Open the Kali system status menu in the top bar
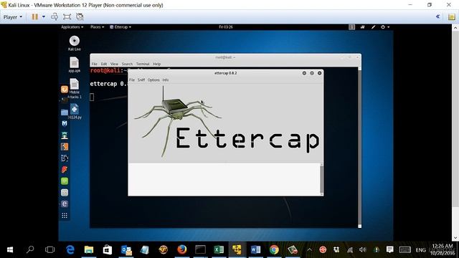This screenshot has height=258, width=459. point(385,27)
